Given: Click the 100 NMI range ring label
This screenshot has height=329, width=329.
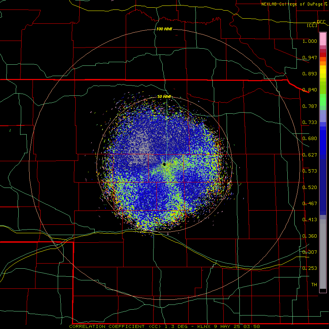Looking at the screenshot, I should [x=164, y=29].
